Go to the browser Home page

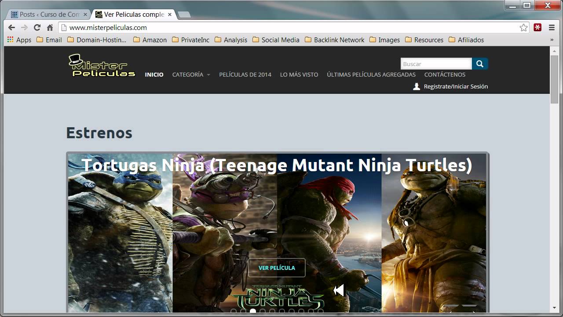click(x=50, y=27)
